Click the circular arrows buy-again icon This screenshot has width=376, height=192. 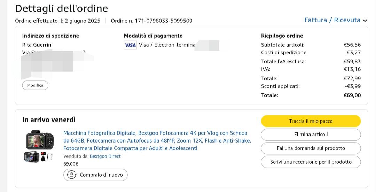pos(71,175)
